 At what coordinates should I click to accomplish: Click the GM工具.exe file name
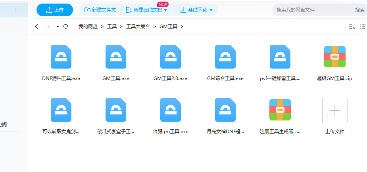(116, 78)
